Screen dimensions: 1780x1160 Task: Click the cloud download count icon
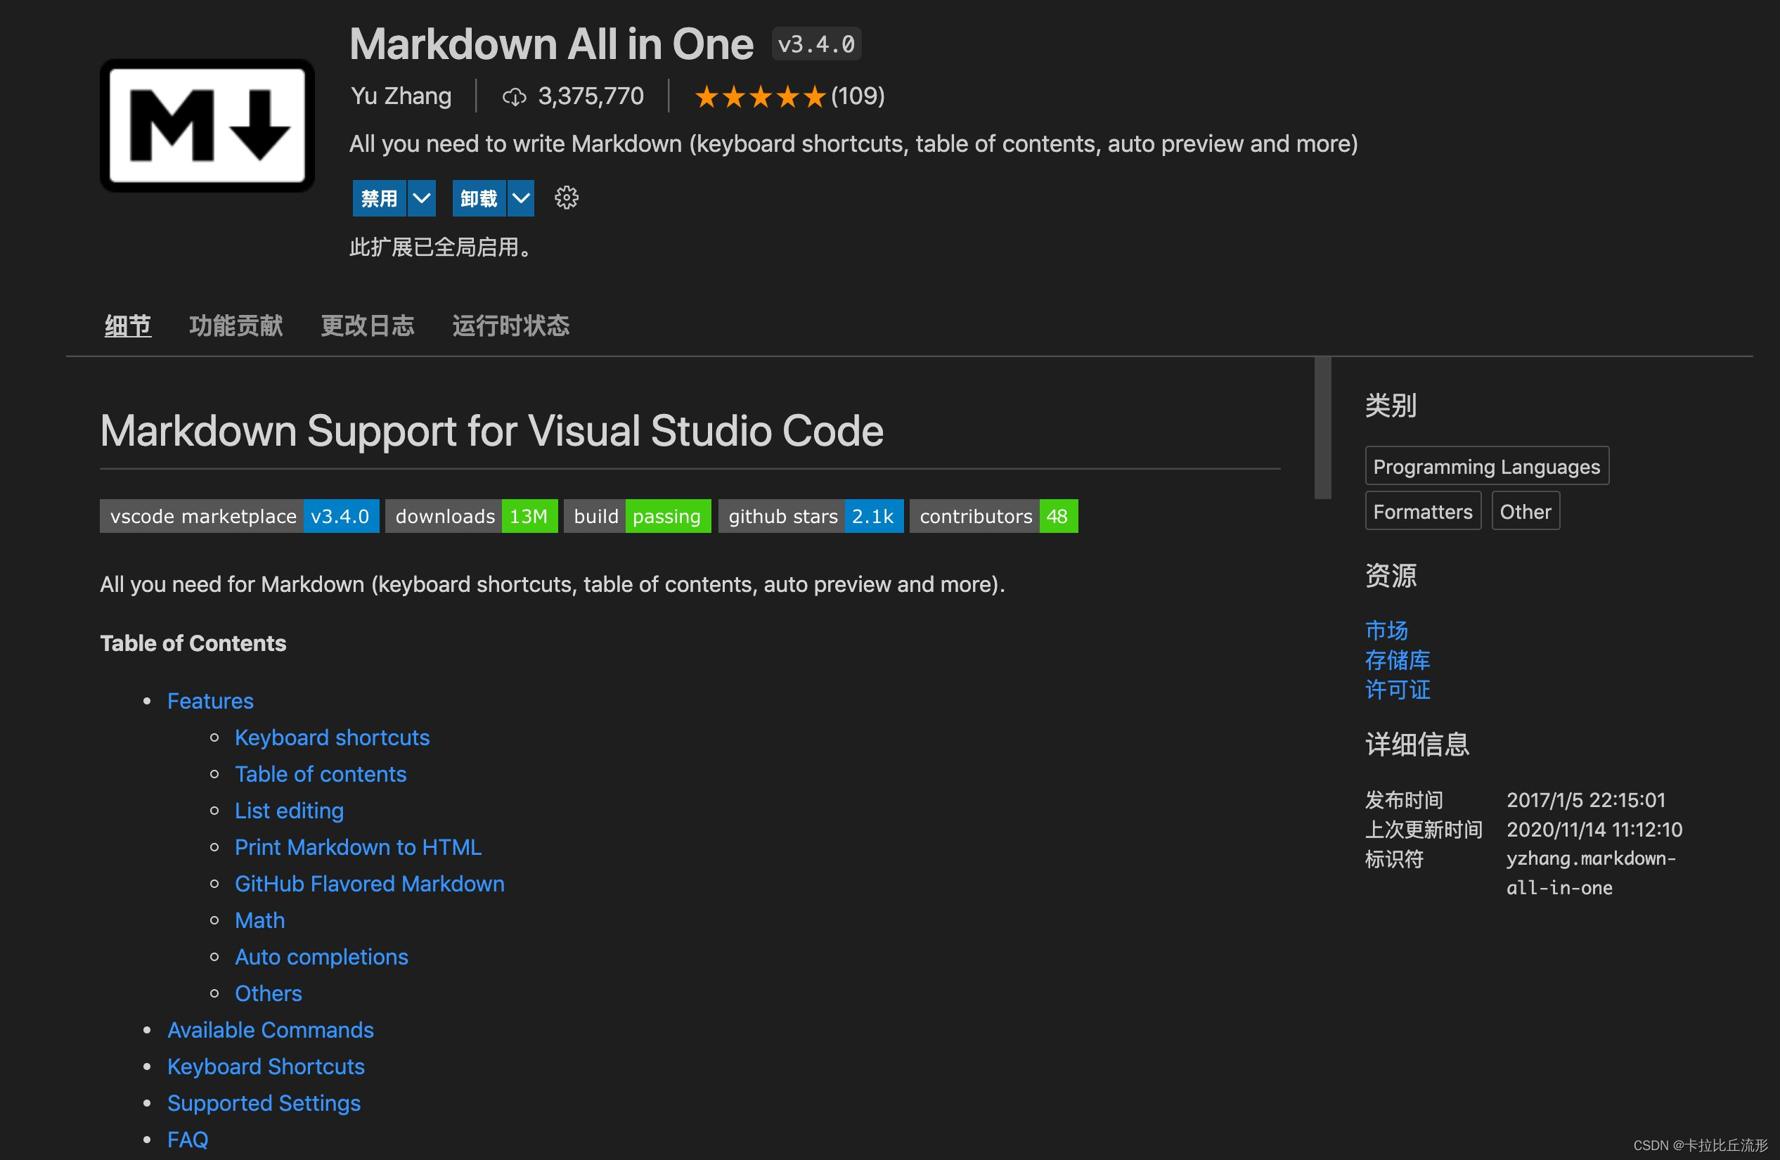[516, 96]
